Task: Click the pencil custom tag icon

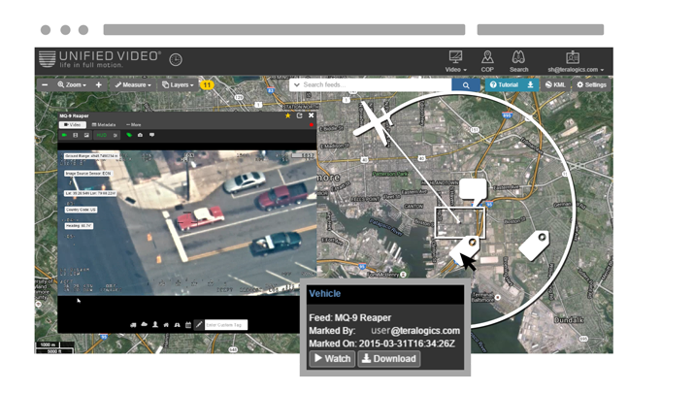Action: [199, 324]
